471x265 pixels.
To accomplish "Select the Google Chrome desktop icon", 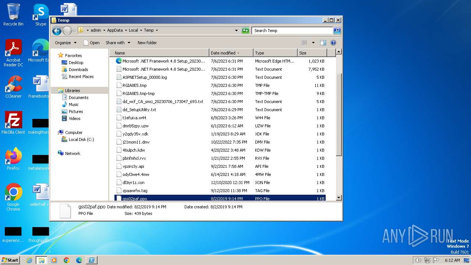I will point(13,197).
